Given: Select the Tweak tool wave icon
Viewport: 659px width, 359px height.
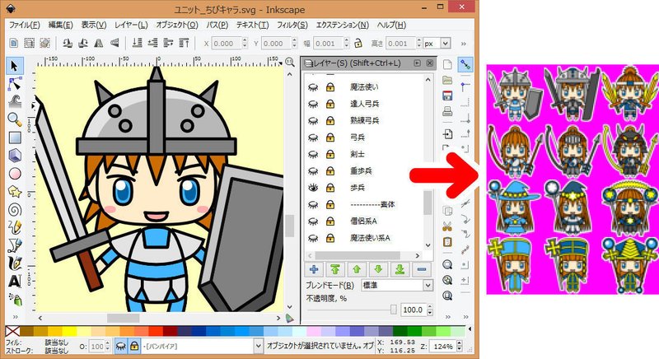Looking at the screenshot, I should pyautogui.click(x=15, y=101).
